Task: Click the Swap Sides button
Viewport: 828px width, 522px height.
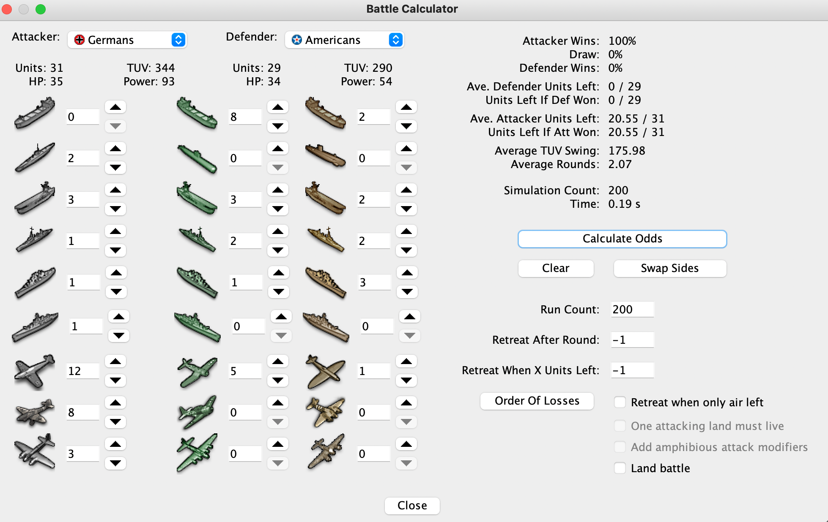Action: tap(670, 268)
